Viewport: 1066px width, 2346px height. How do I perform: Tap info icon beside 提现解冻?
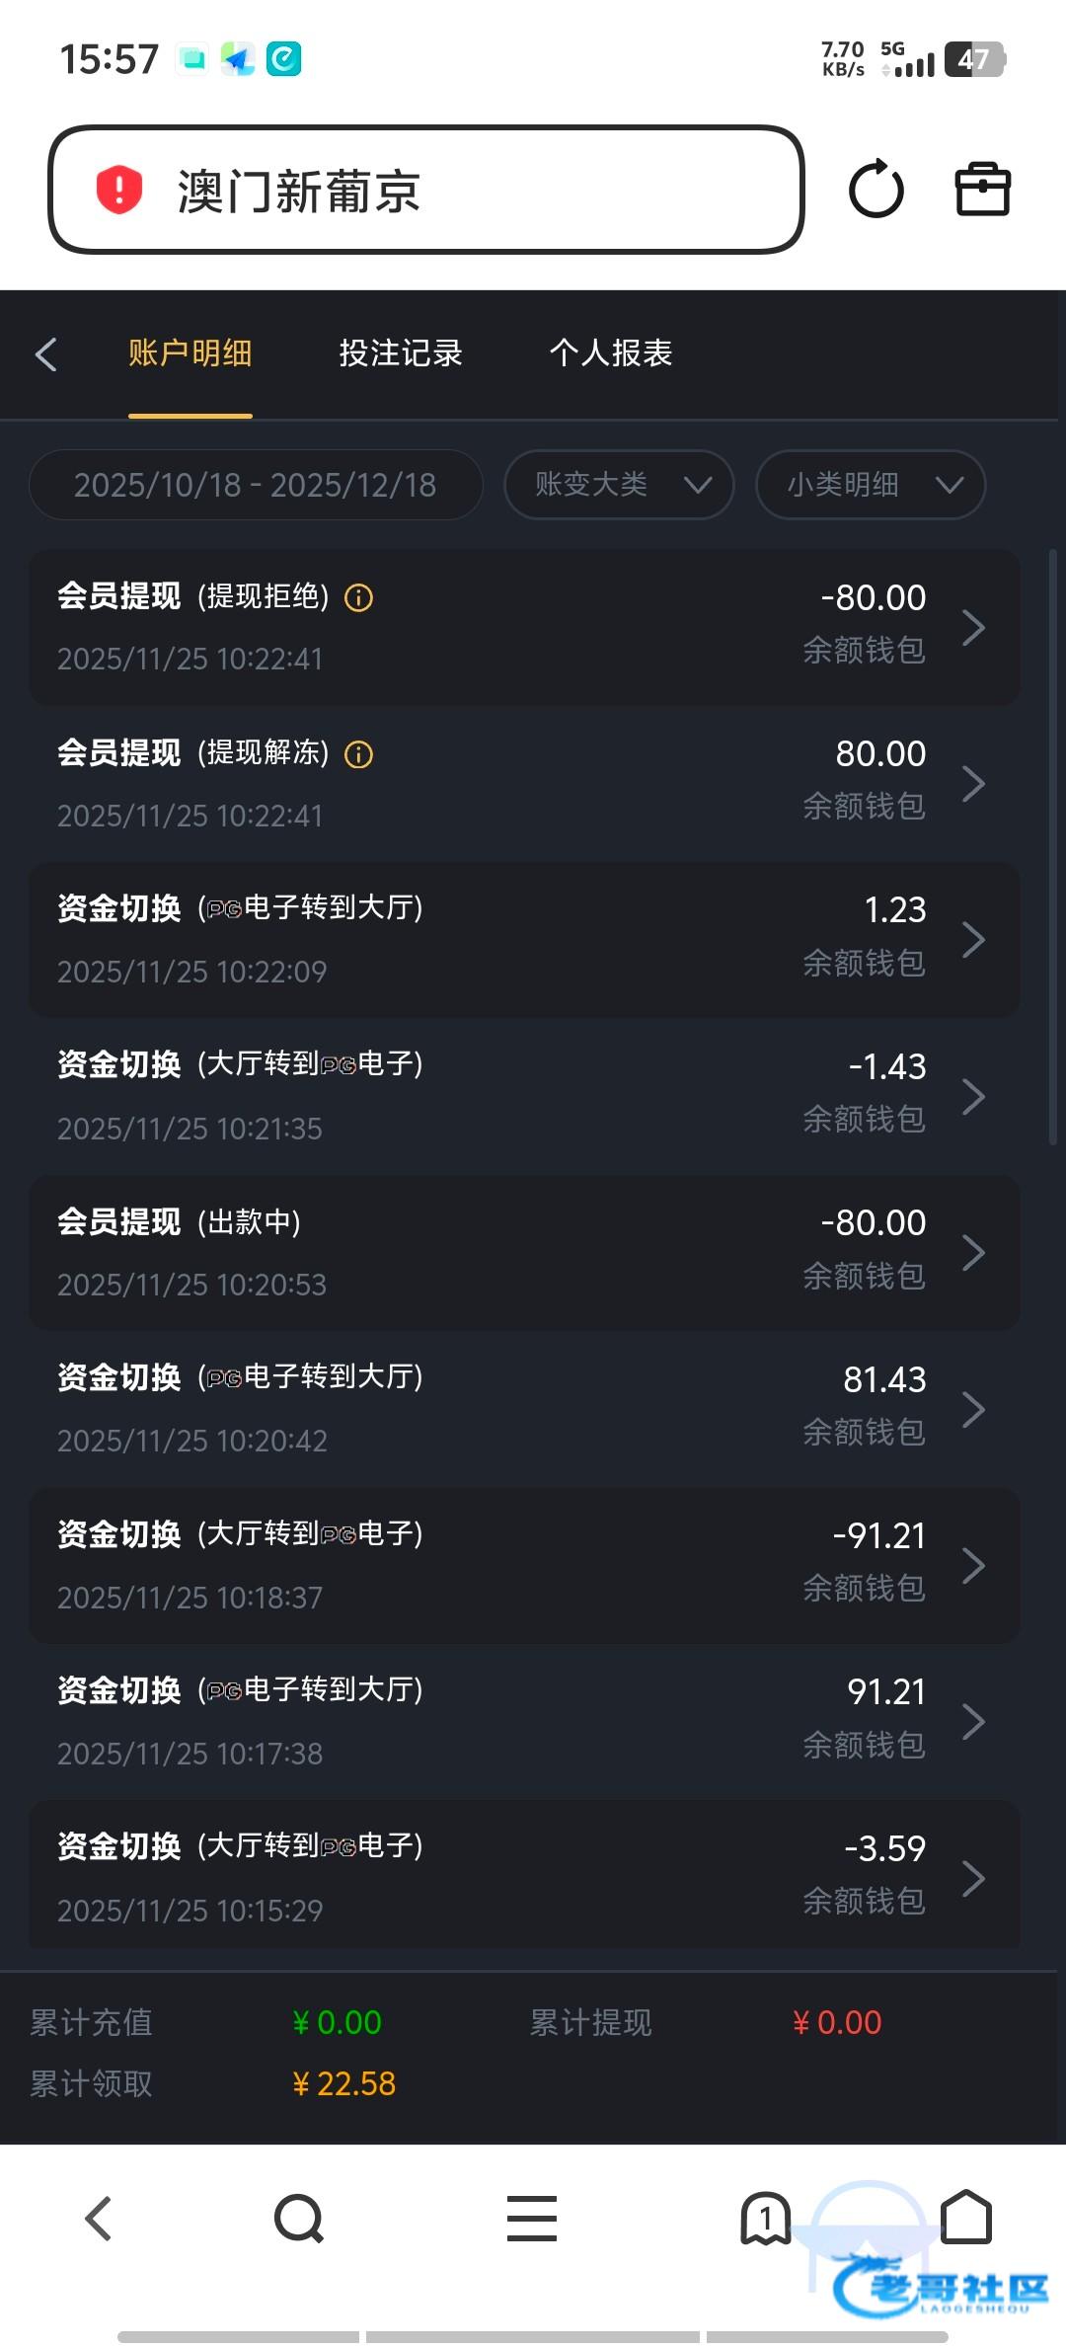pyautogui.click(x=358, y=755)
